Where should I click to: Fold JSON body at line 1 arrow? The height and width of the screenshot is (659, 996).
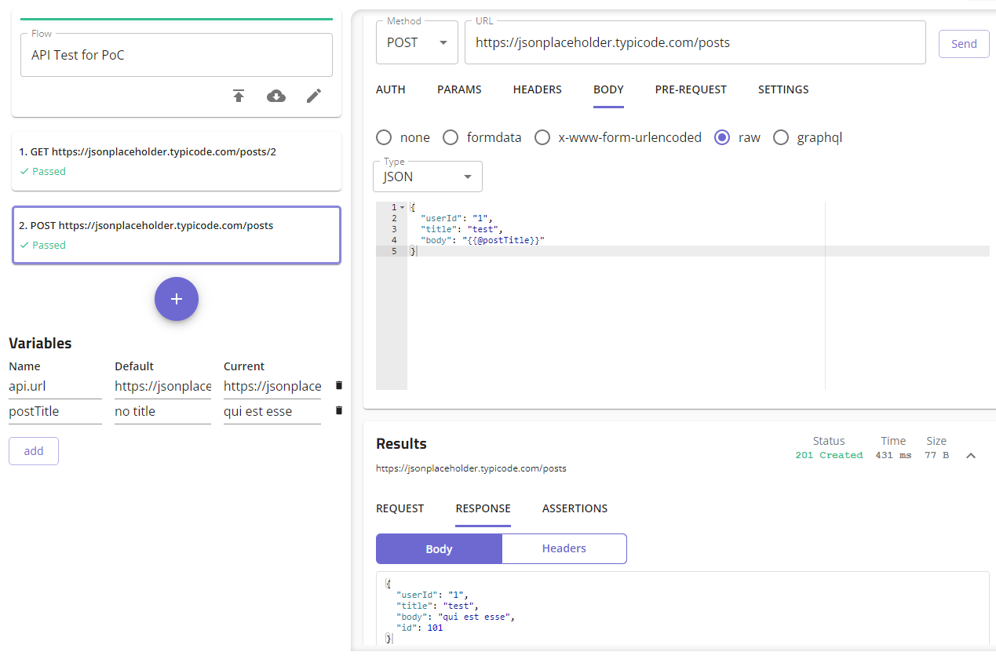tap(403, 207)
